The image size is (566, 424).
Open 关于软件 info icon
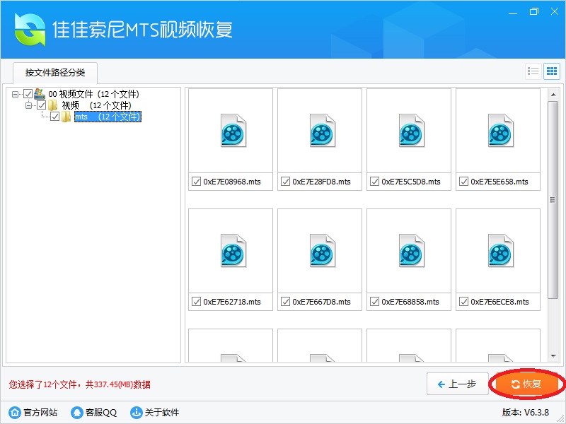pyautogui.click(x=137, y=412)
